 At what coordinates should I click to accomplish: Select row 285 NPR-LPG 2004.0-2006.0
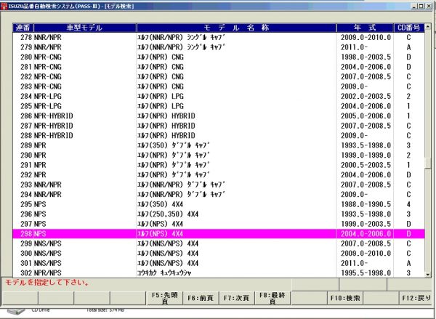(219, 106)
